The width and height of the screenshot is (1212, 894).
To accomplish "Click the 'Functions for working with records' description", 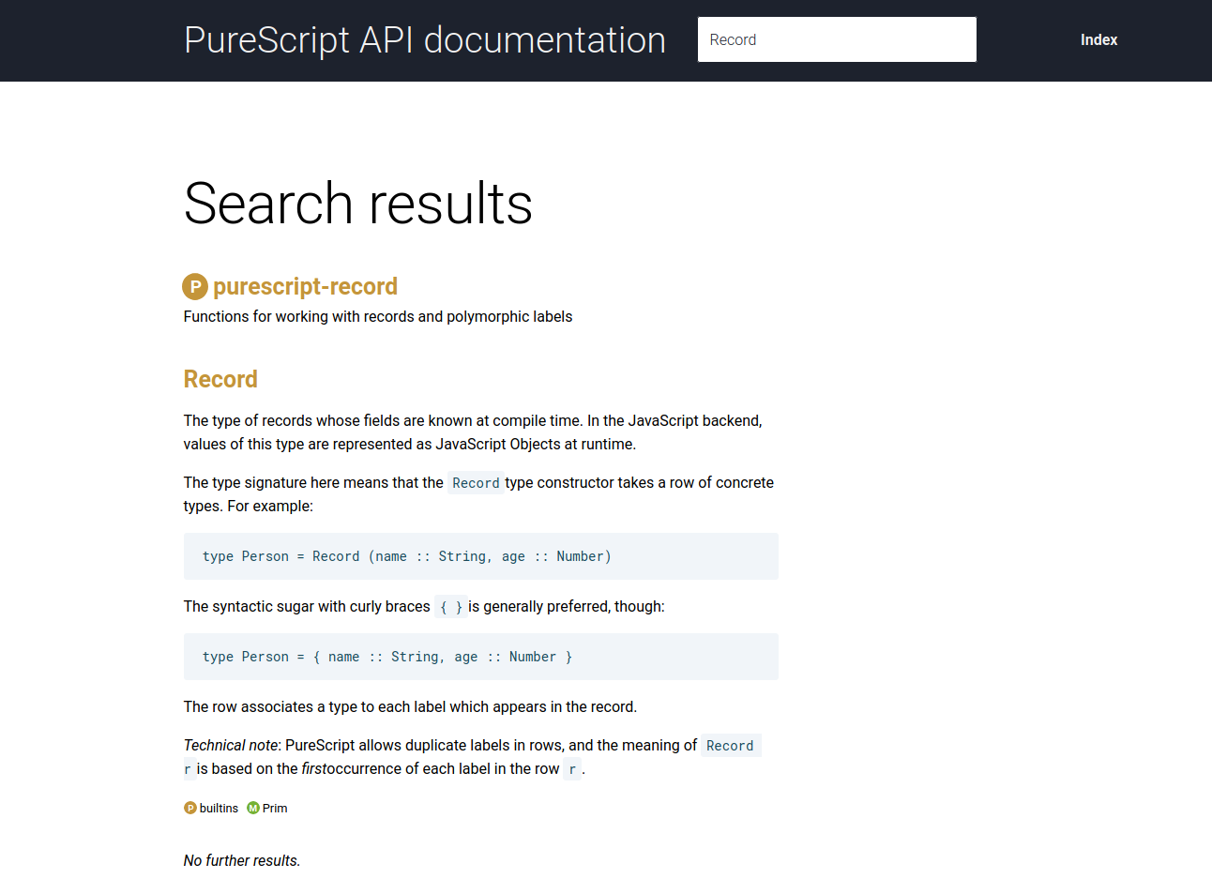I will (378, 316).
